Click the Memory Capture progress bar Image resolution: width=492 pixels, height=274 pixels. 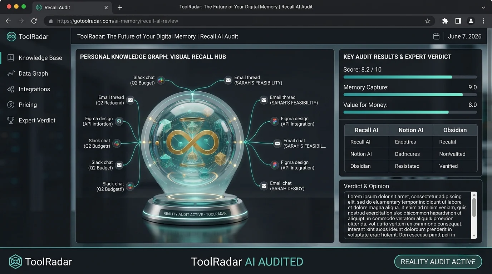pyautogui.click(x=410, y=95)
